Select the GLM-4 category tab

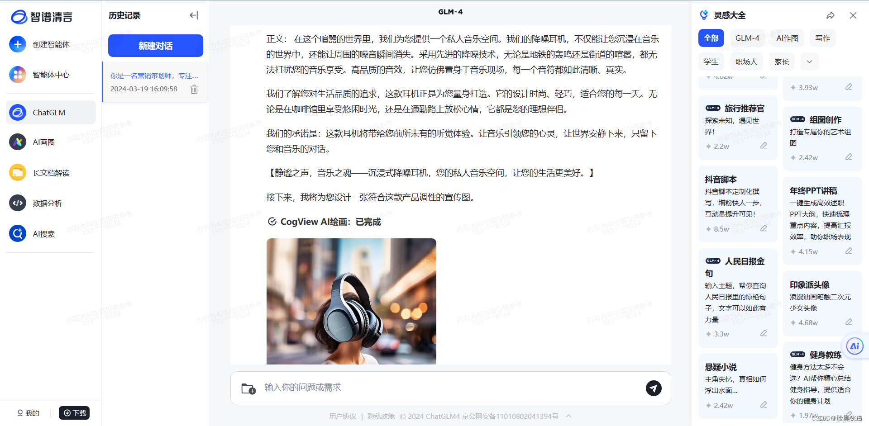coord(747,38)
